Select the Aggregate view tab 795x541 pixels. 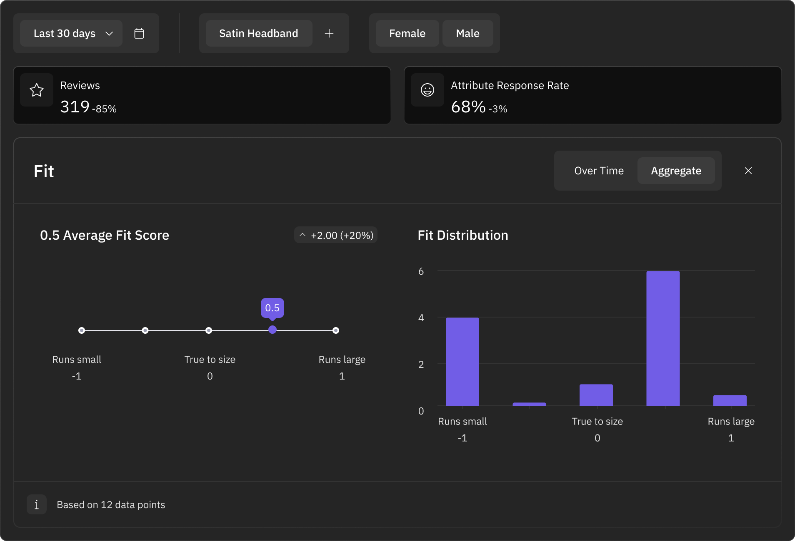pyautogui.click(x=676, y=171)
